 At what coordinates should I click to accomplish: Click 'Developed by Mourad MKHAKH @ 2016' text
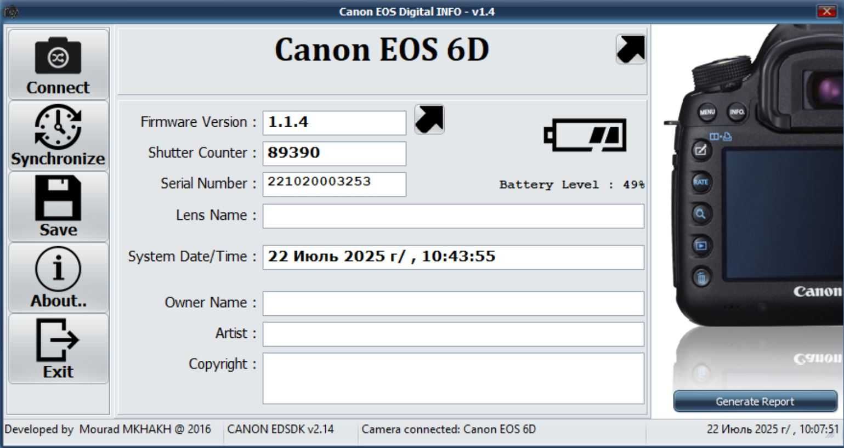[x=107, y=429]
